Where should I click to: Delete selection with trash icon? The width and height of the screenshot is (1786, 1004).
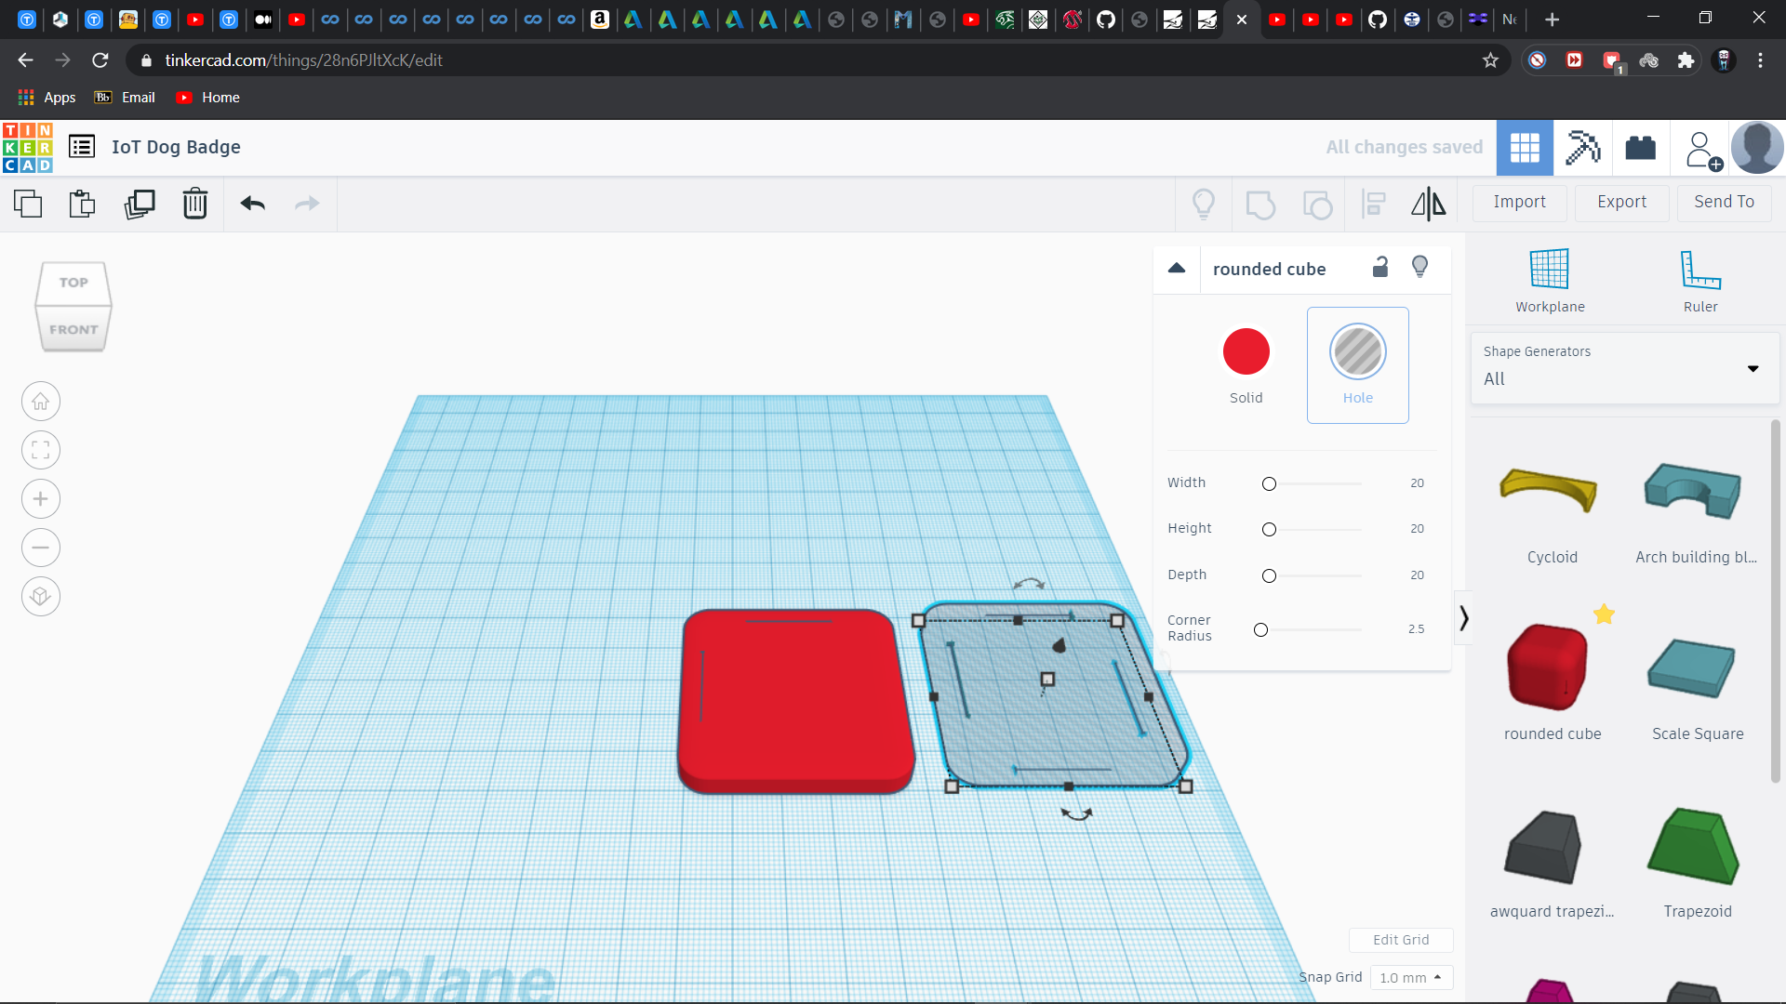coord(195,204)
